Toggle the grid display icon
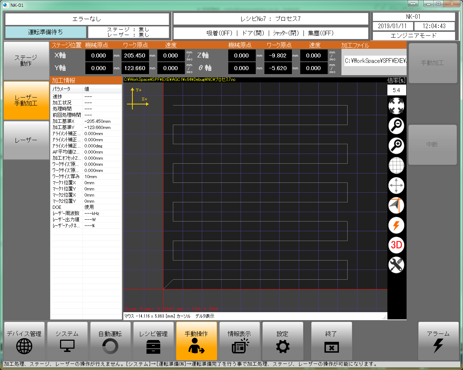Screen dimensions: 463x370 pyautogui.click(x=396, y=166)
